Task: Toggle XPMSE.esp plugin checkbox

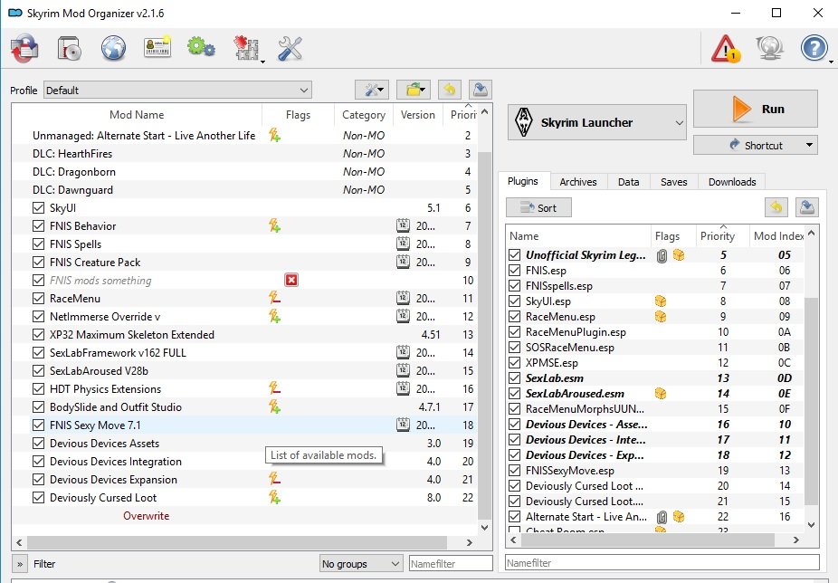Action: [515, 363]
